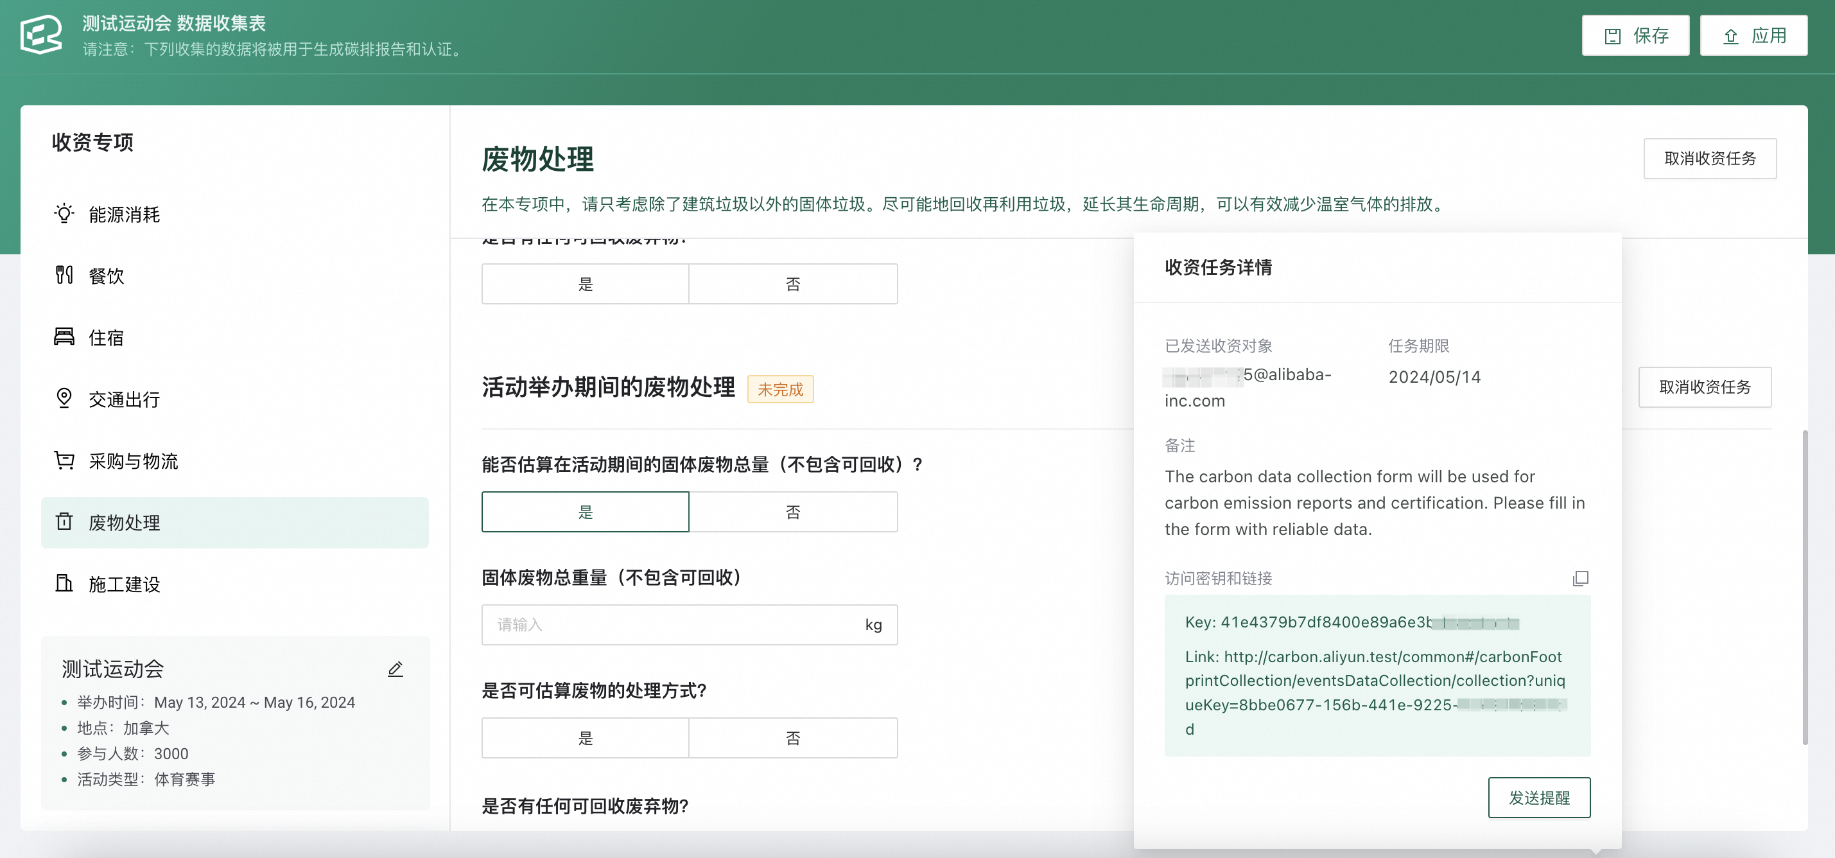Image resolution: width=1835 pixels, height=858 pixels.
Task: Click the app logo in the header
Action: [41, 34]
